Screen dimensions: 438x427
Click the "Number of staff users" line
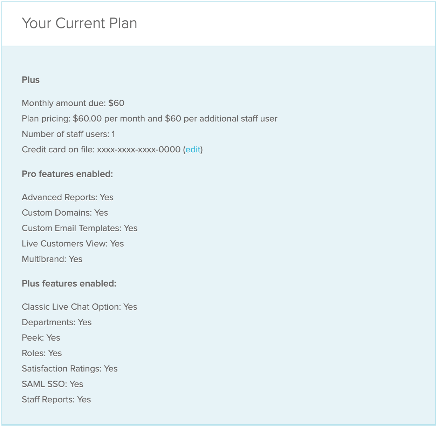68,134
